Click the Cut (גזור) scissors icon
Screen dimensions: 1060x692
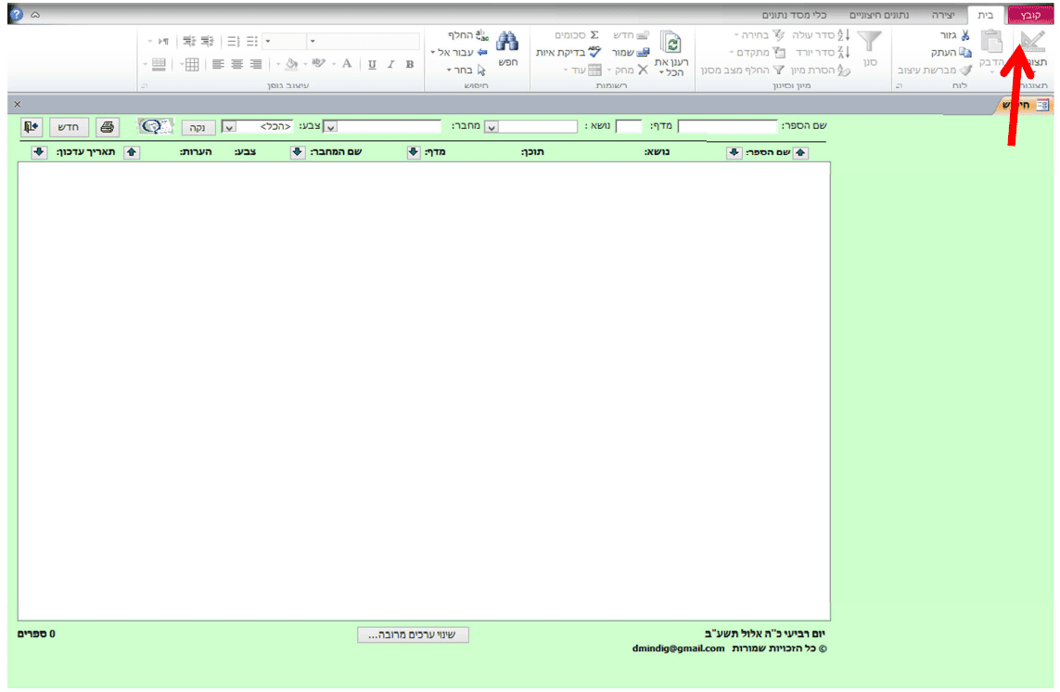tap(964, 35)
